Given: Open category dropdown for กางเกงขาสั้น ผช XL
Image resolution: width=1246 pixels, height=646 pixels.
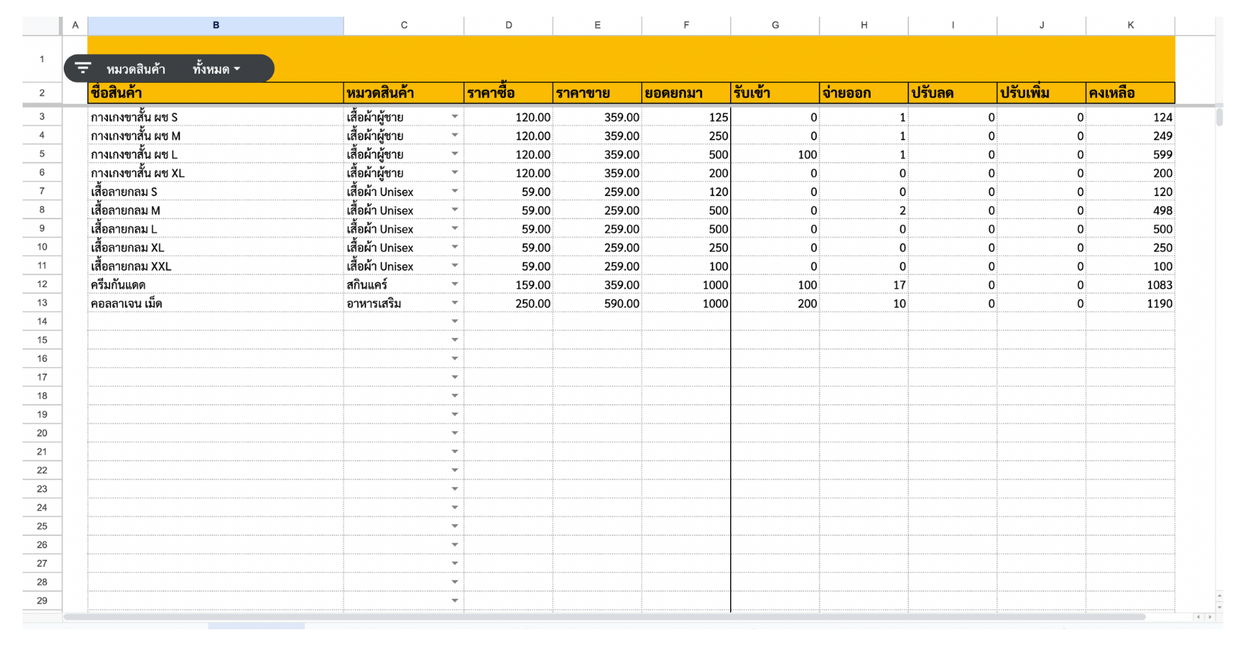Looking at the screenshot, I should (x=455, y=173).
